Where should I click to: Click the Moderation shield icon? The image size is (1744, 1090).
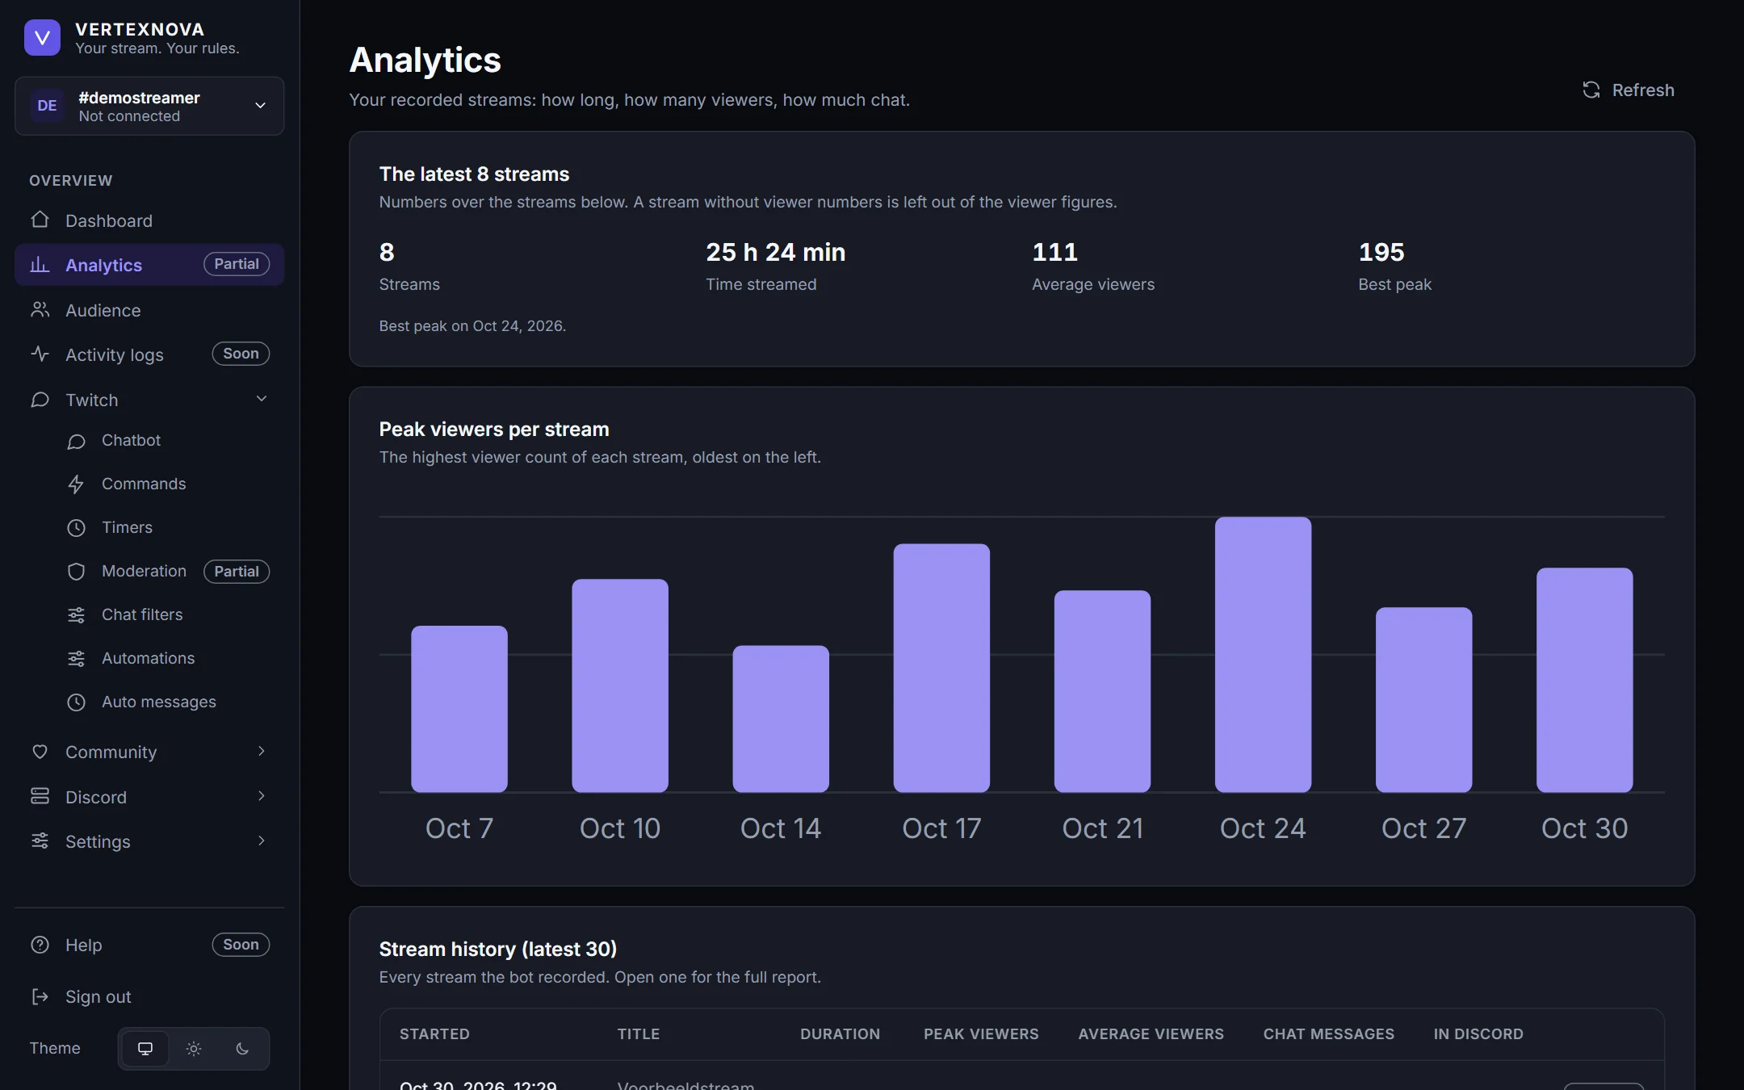76,572
